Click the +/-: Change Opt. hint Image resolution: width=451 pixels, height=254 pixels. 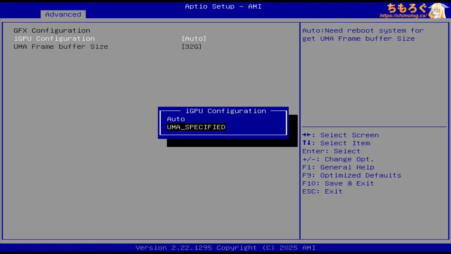(x=338, y=159)
